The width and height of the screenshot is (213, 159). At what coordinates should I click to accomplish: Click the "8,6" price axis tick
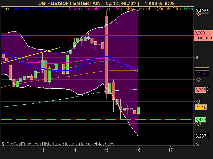click(x=198, y=101)
